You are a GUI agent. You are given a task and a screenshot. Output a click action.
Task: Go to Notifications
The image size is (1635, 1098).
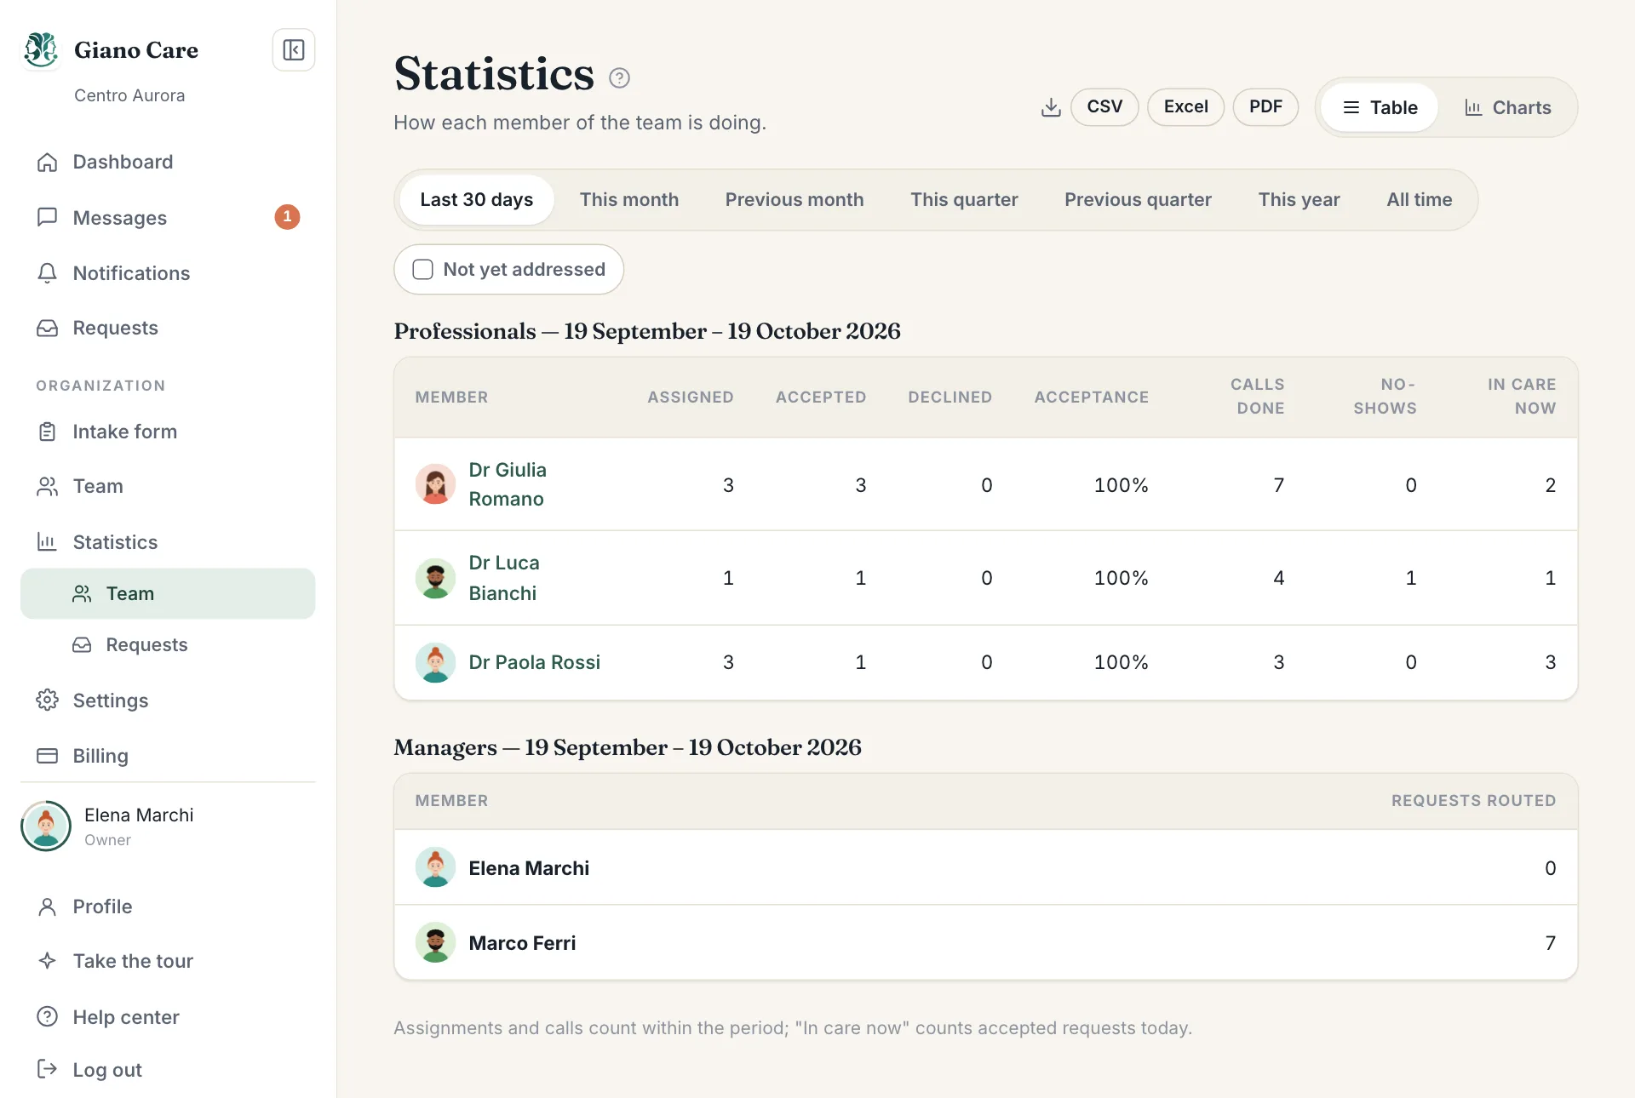[168, 273]
